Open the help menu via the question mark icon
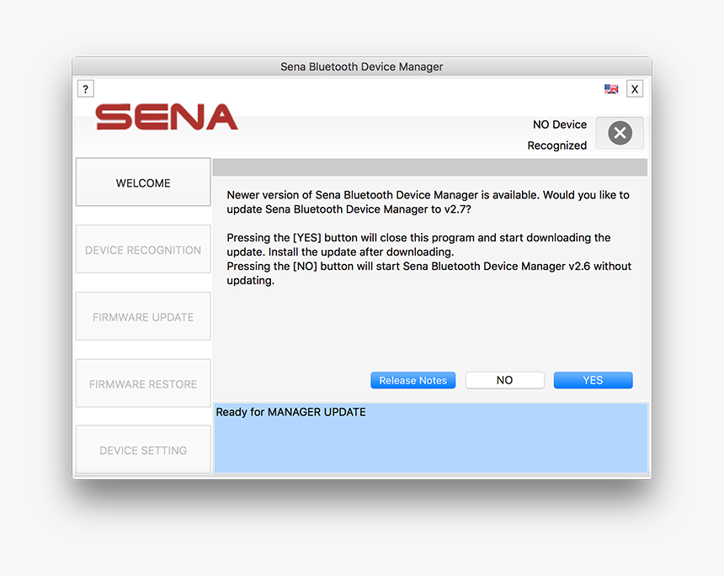This screenshot has height=576, width=724. click(x=85, y=88)
